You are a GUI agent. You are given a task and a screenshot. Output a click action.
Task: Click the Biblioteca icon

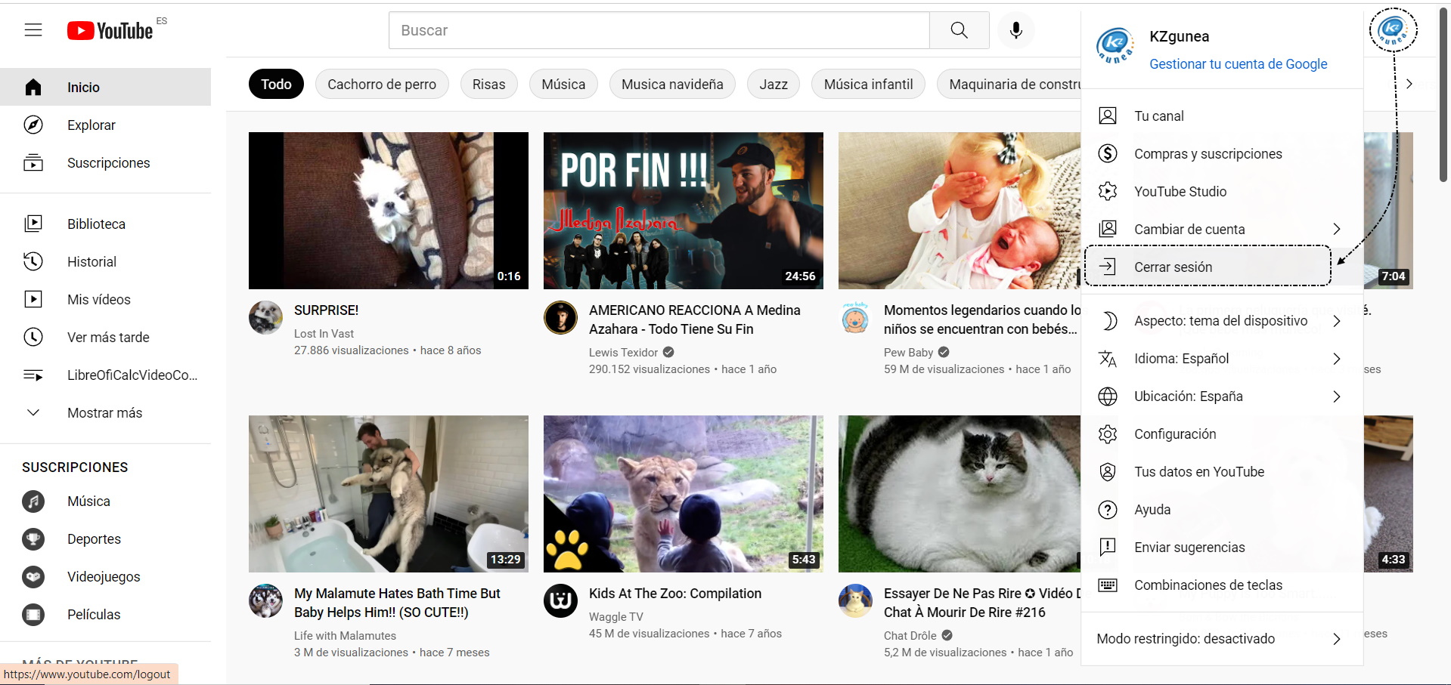point(33,224)
